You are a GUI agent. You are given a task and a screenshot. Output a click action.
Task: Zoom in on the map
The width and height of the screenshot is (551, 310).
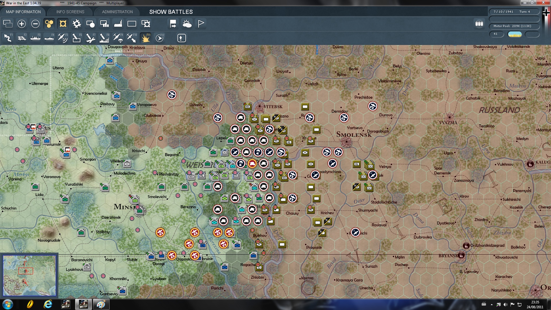(x=22, y=24)
